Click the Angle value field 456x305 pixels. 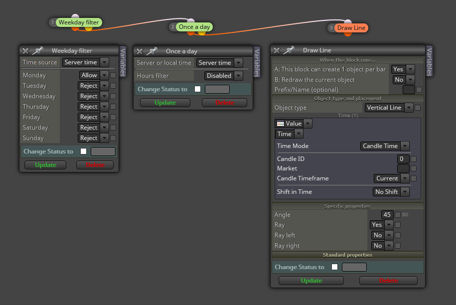point(387,215)
